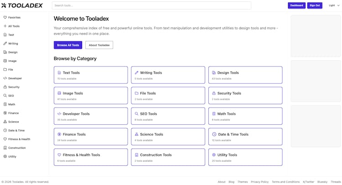
Task: Focus the Search tools input field
Action: 151,5
